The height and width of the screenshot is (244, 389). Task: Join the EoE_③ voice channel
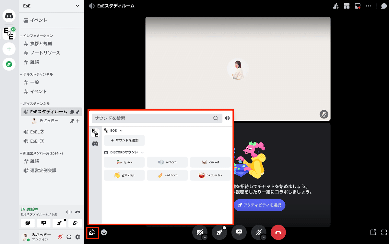pyautogui.click(x=52, y=141)
